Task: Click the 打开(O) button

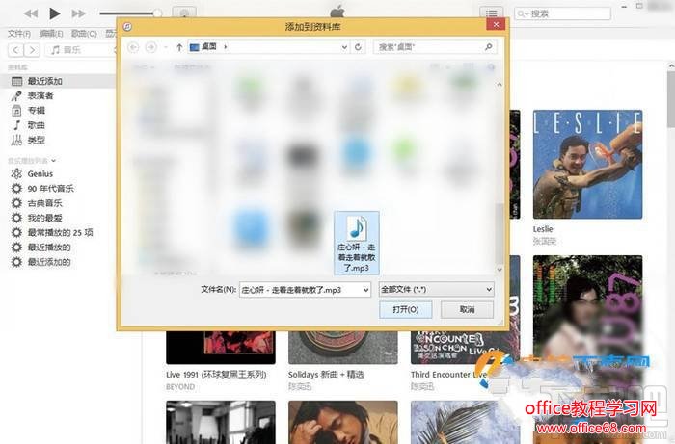Action: (x=406, y=309)
